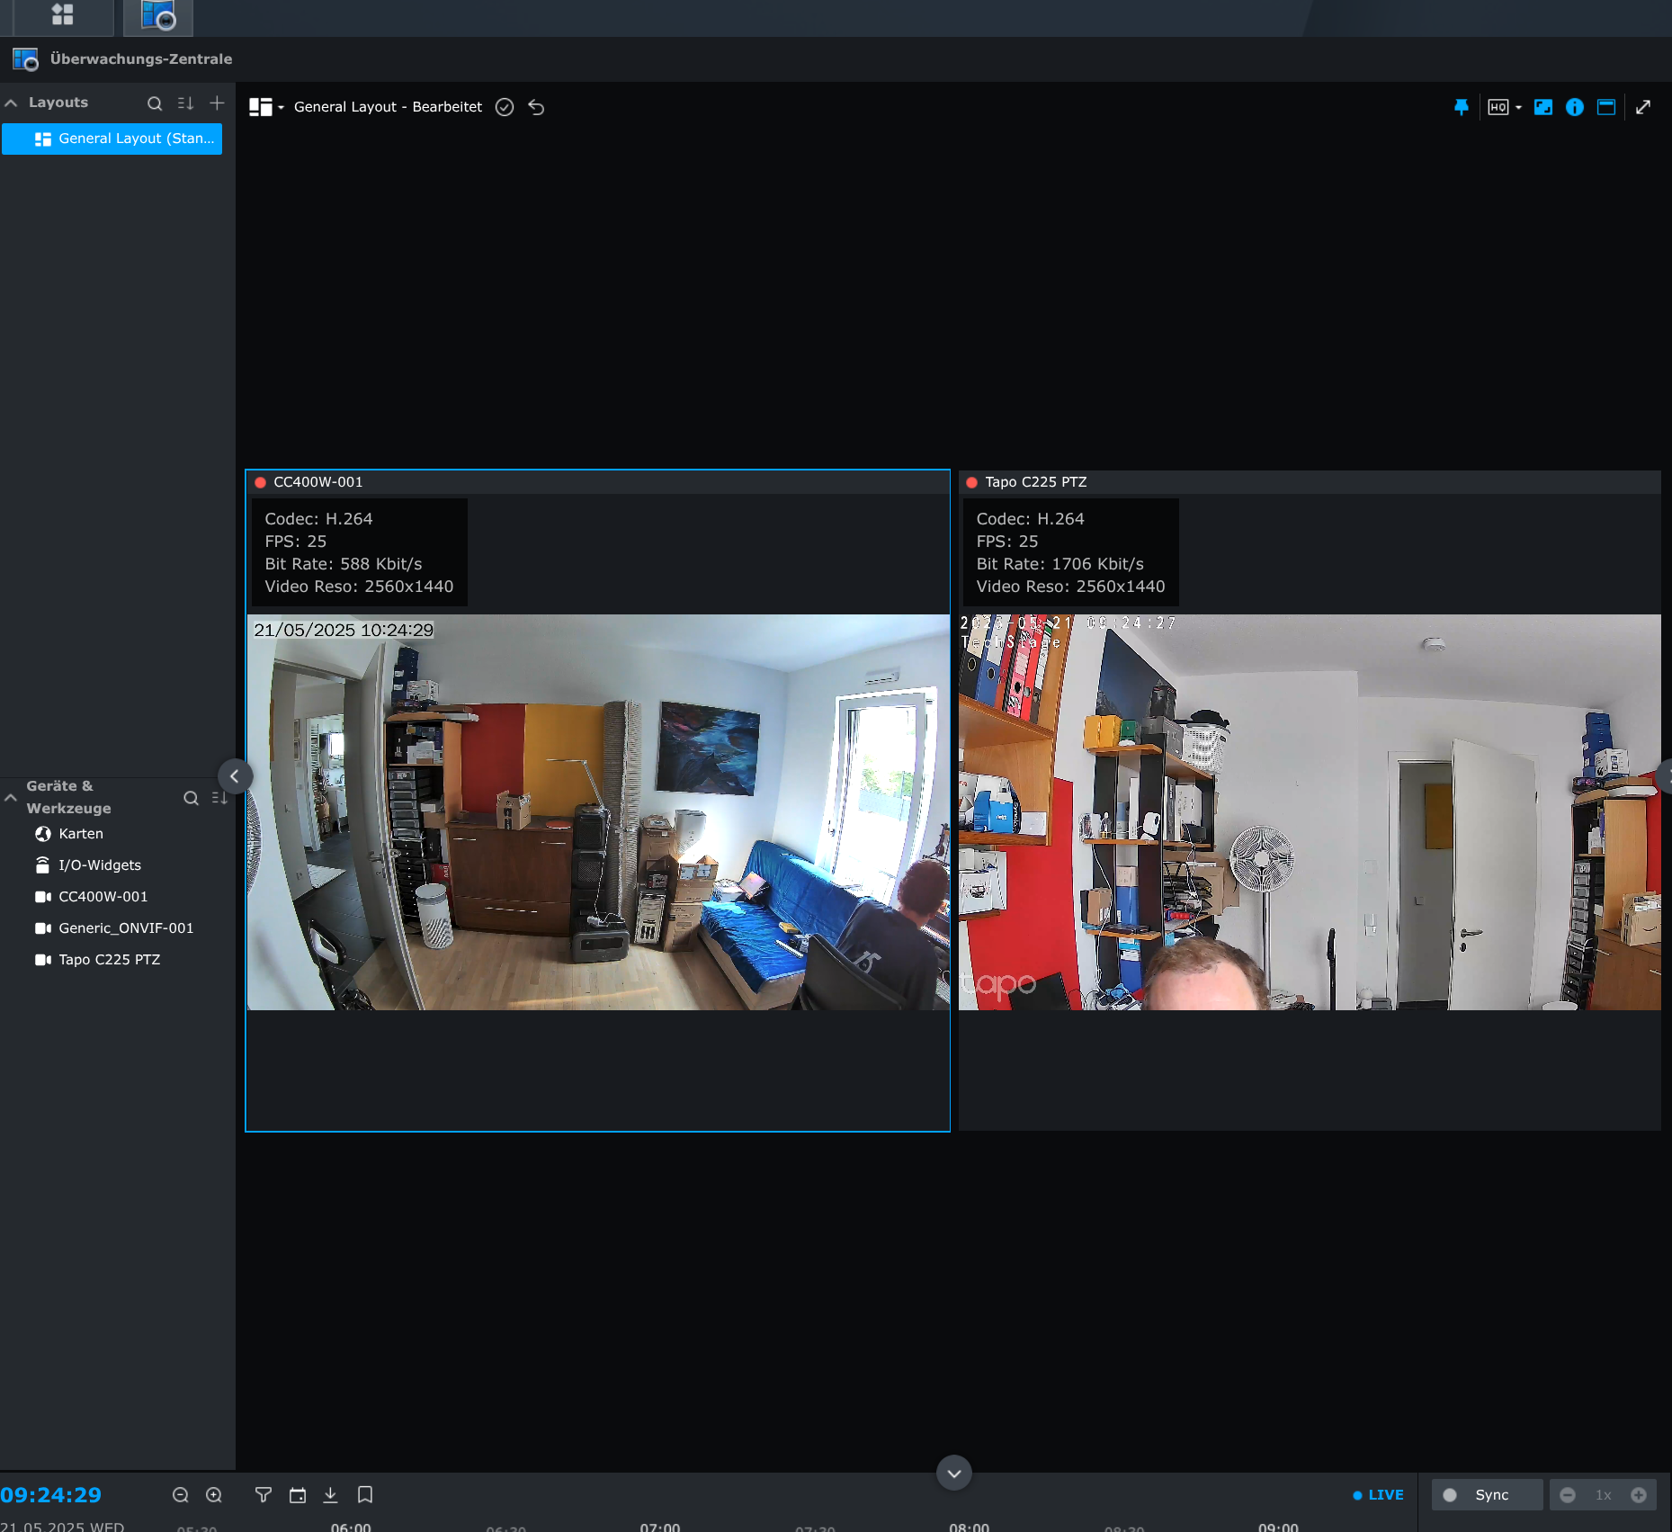This screenshot has width=1672, height=1532.
Task: Search devices in Geräte & Werkzeuge
Action: (x=191, y=798)
